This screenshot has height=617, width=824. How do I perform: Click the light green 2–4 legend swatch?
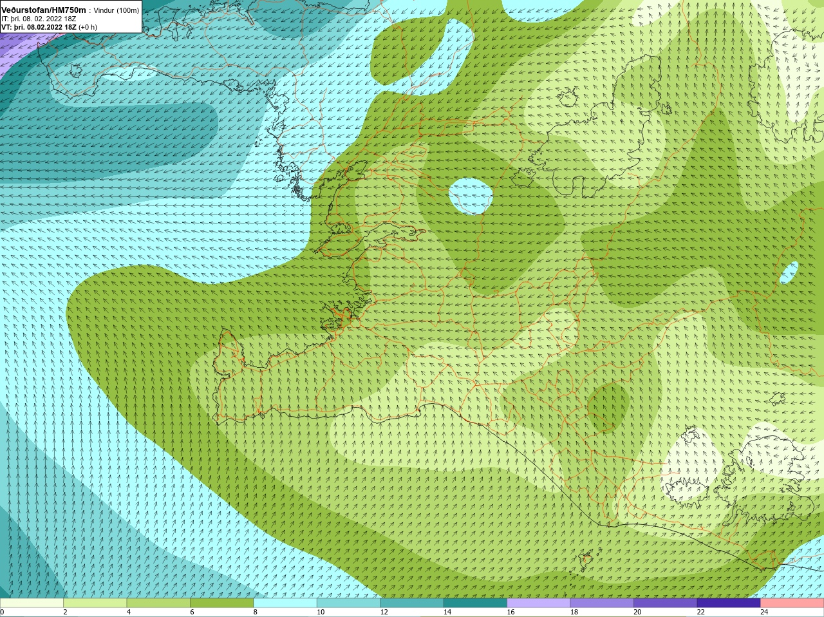pyautogui.click(x=95, y=603)
